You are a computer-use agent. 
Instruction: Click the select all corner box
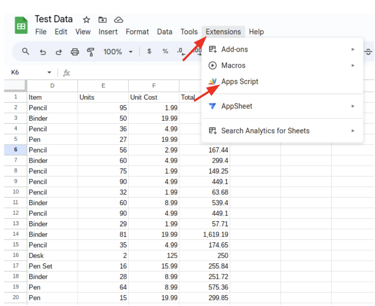point(15,86)
